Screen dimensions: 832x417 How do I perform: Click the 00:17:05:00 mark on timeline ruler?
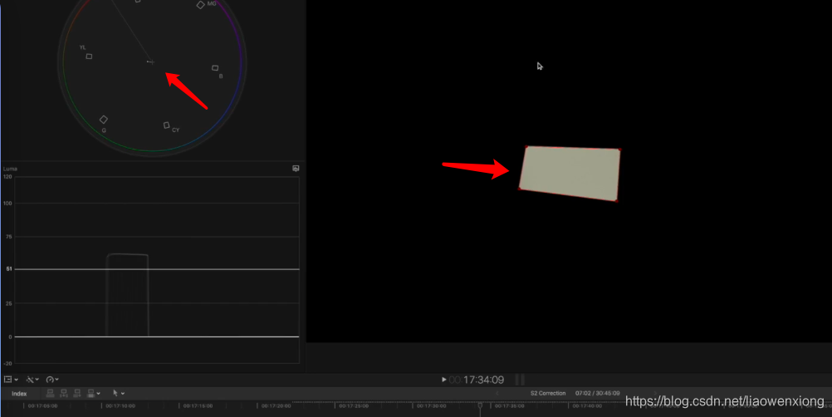tap(42, 406)
